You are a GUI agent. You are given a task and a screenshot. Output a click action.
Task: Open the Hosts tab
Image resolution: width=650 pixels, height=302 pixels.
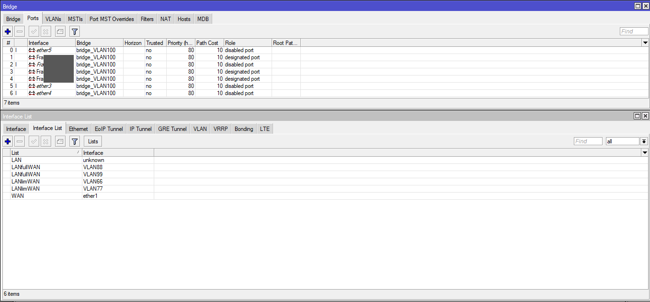click(184, 19)
